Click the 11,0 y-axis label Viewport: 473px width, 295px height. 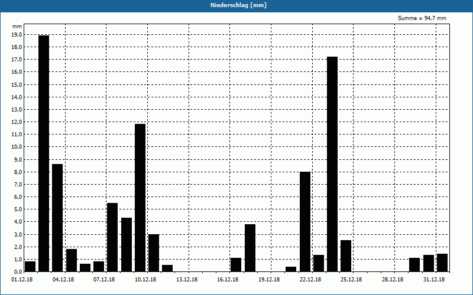coord(17,135)
